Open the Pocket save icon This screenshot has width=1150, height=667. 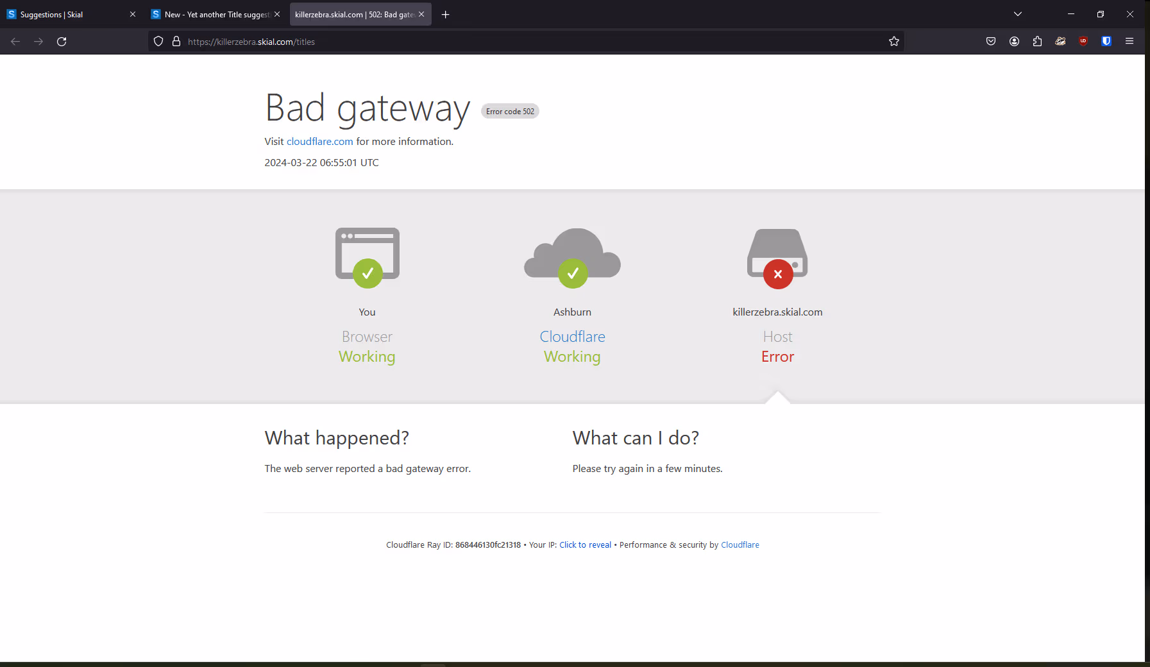click(991, 42)
